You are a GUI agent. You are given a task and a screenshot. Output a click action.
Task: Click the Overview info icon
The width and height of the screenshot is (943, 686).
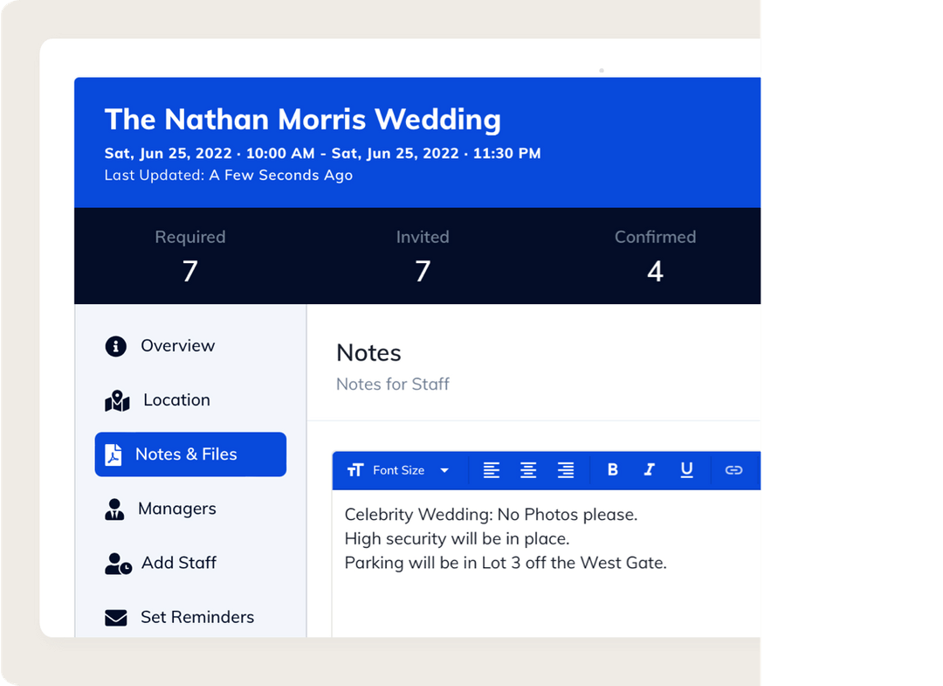point(114,346)
